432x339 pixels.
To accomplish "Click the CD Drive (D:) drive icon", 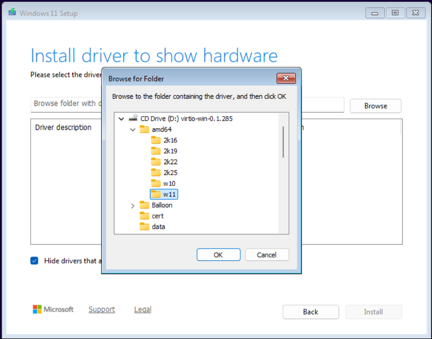I will click(x=133, y=118).
